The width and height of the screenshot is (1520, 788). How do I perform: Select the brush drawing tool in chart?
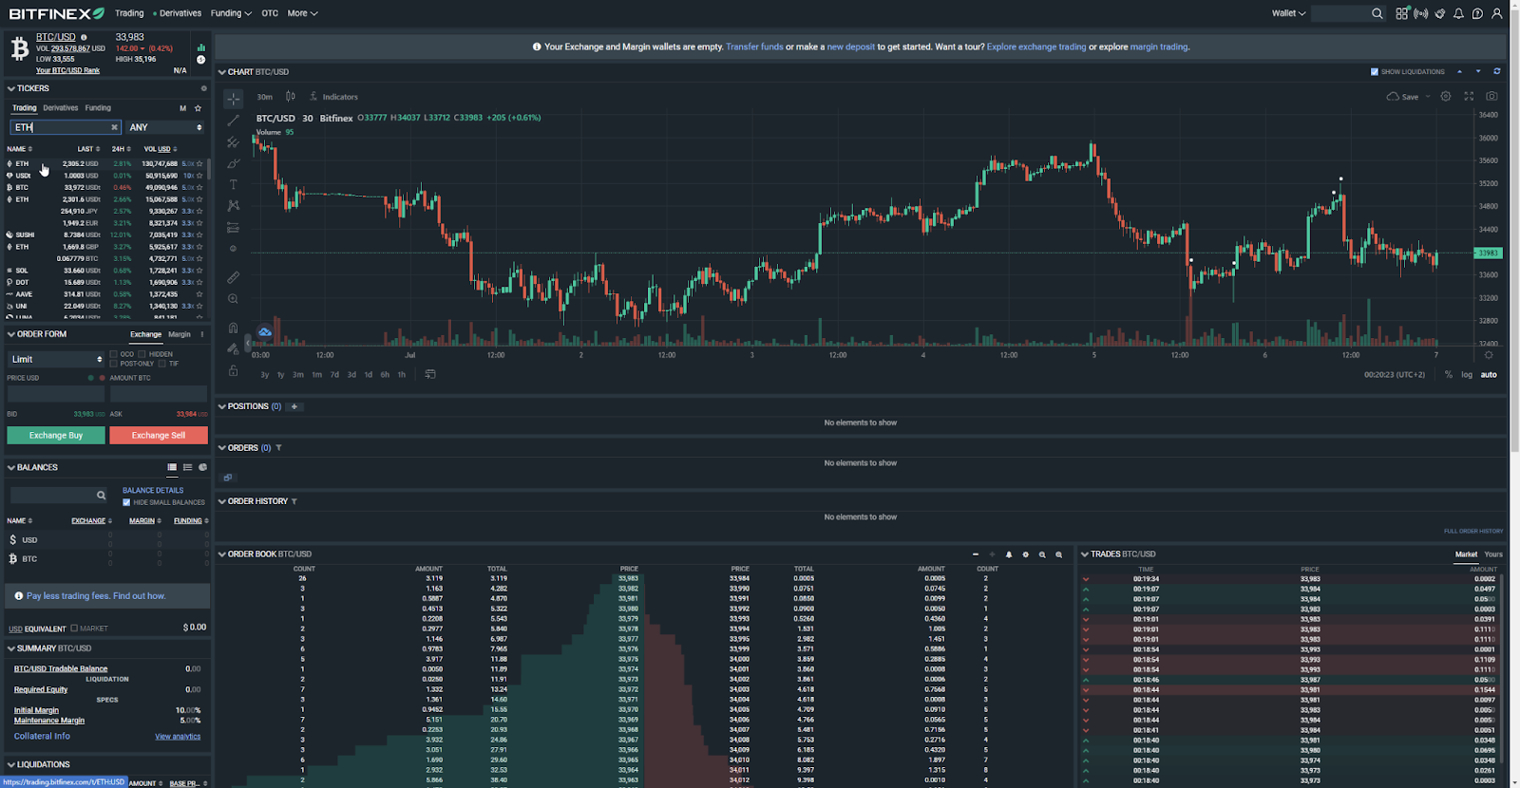coord(233,163)
